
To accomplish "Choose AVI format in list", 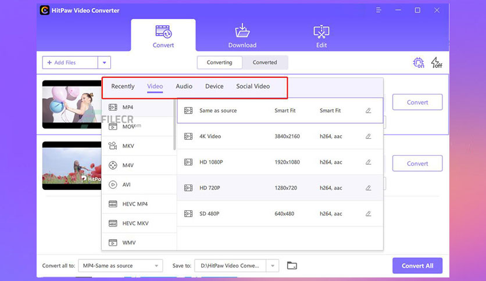I will [x=139, y=185].
